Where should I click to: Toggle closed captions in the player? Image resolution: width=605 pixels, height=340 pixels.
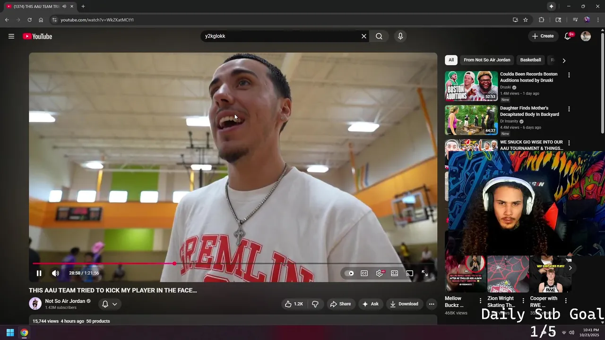(x=364, y=273)
